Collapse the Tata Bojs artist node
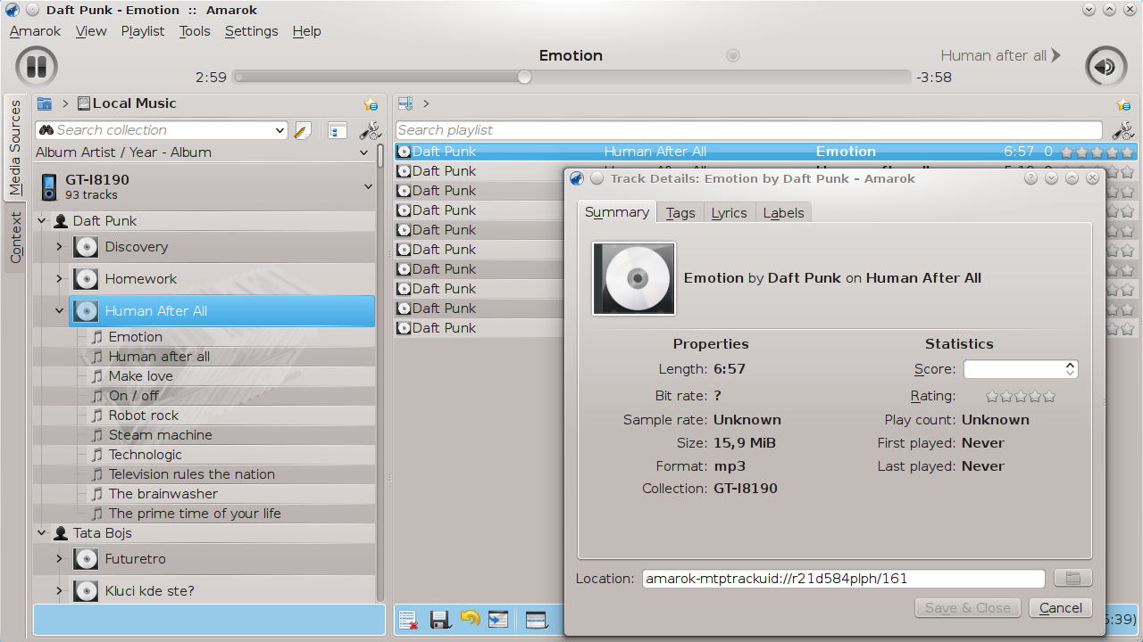 42,532
